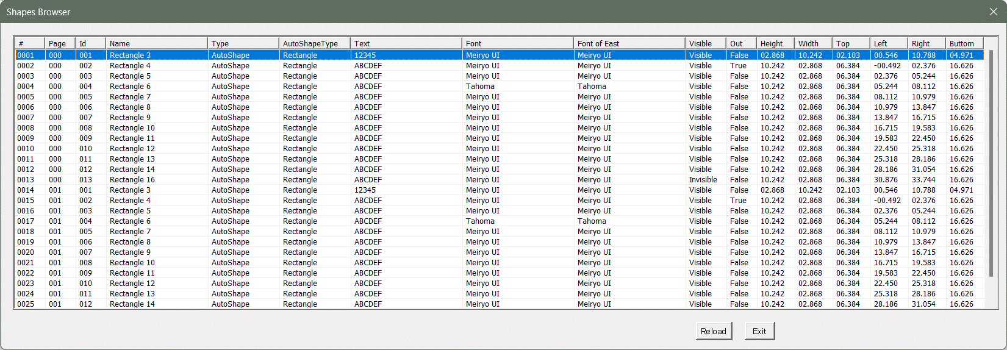Close the Shapes Browser dialog

point(993,12)
